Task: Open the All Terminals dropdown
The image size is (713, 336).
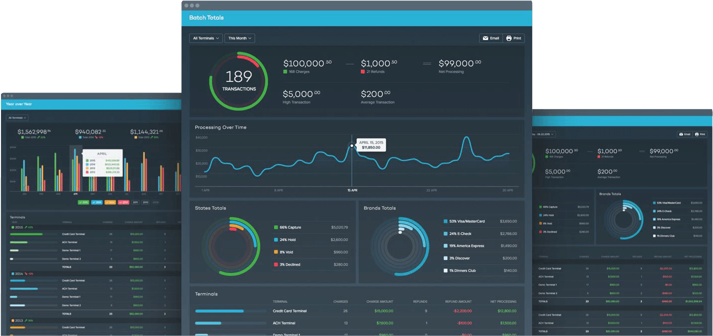Action: (205, 38)
